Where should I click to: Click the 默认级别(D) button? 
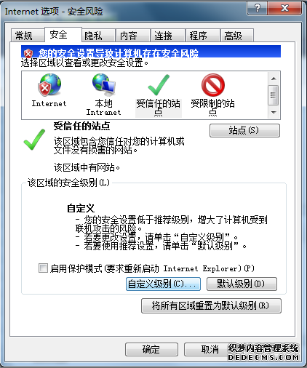(242, 284)
